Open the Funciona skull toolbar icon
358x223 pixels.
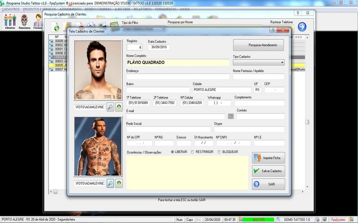[x=24, y=21]
